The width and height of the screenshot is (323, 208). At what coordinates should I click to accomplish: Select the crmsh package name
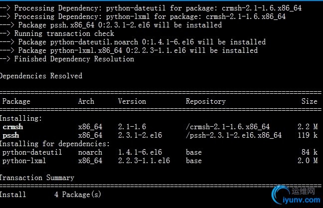click(x=12, y=127)
